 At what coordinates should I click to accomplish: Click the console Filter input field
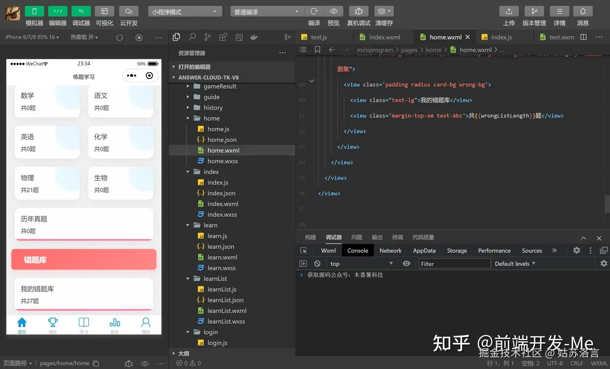pyautogui.click(x=454, y=264)
